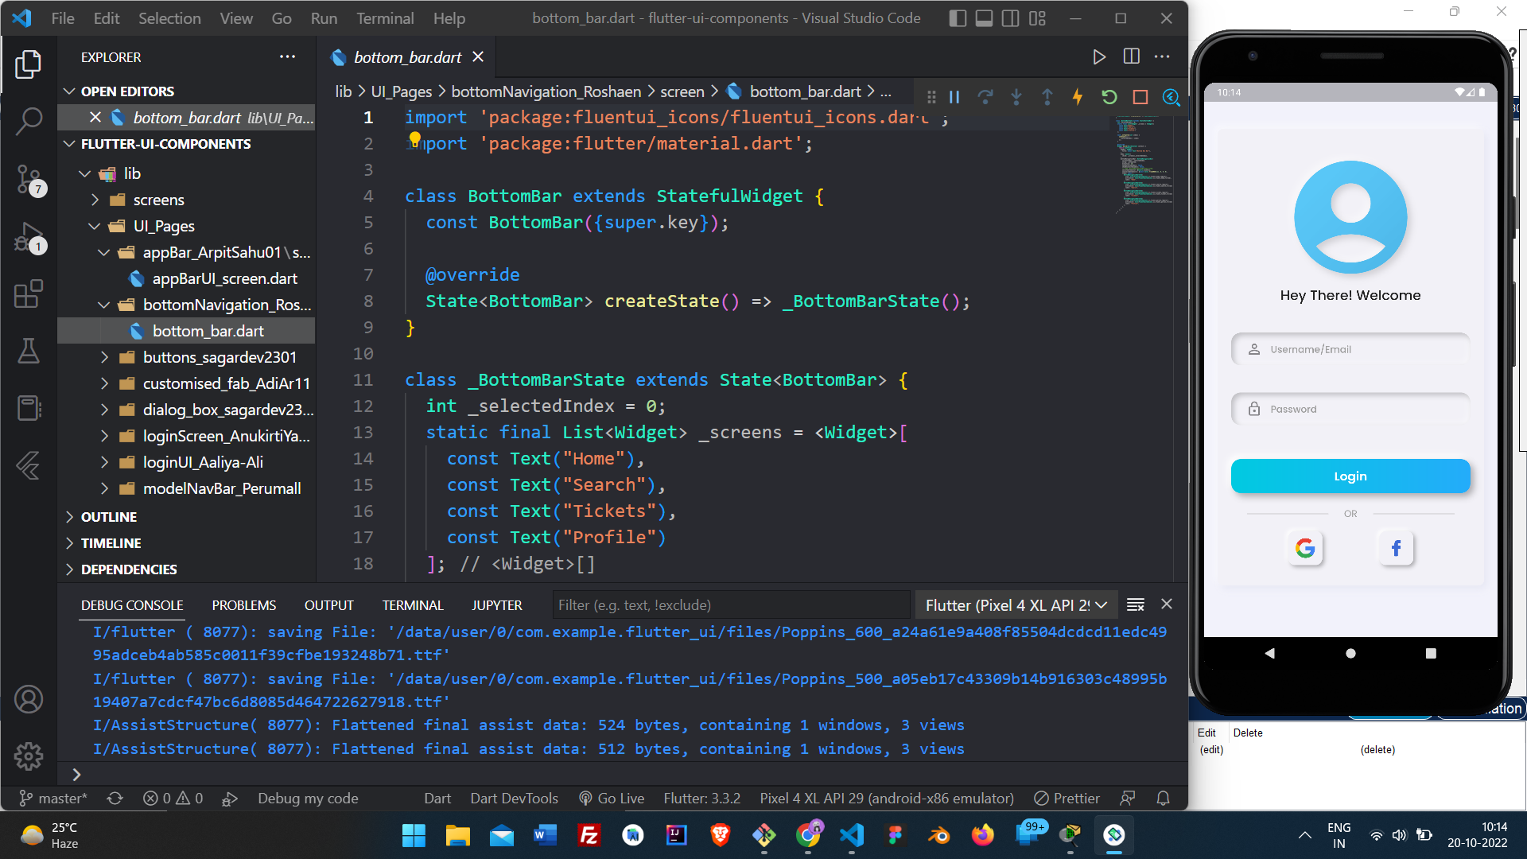Open Source Control view with 7 changes
This screenshot has height=859, width=1527.
[29, 180]
